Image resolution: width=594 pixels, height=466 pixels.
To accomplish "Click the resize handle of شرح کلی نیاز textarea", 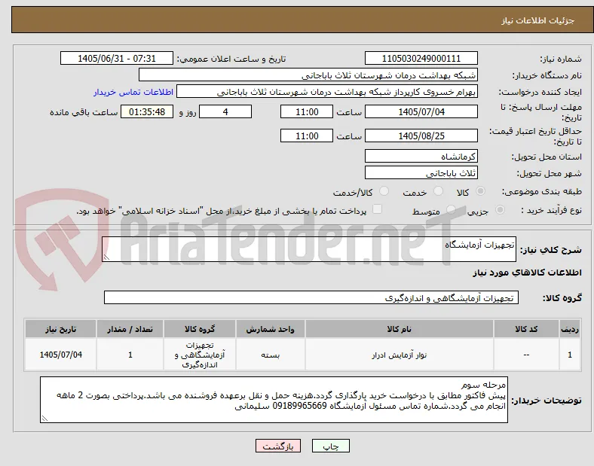I will (x=106, y=257).
